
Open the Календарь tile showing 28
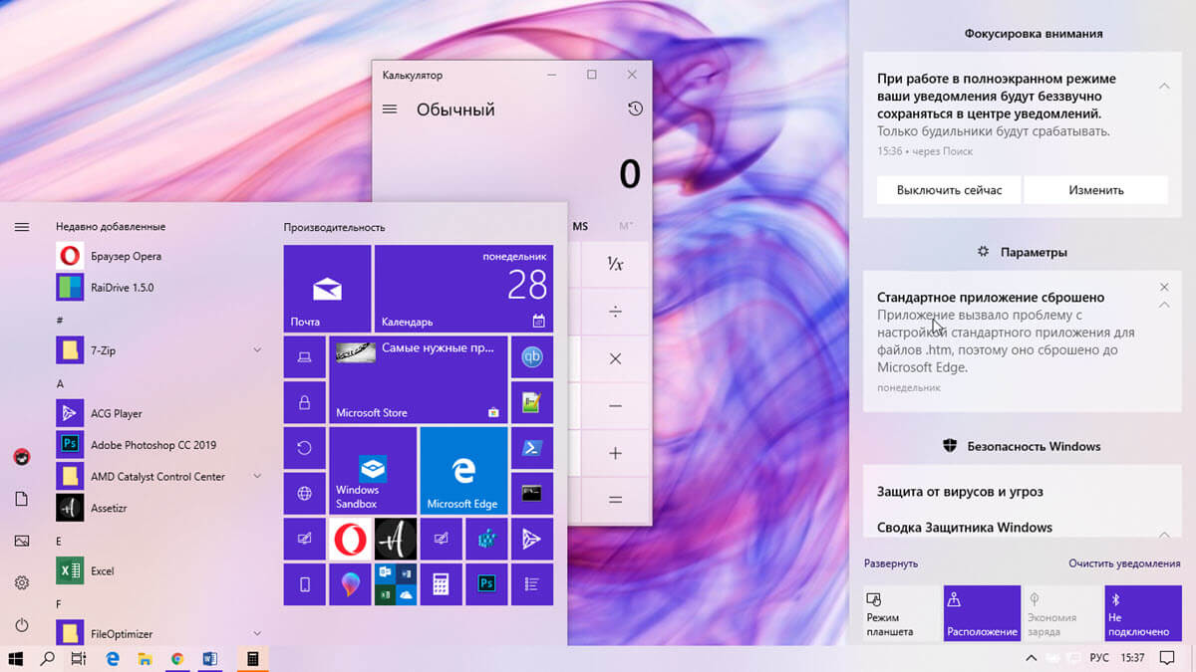463,289
